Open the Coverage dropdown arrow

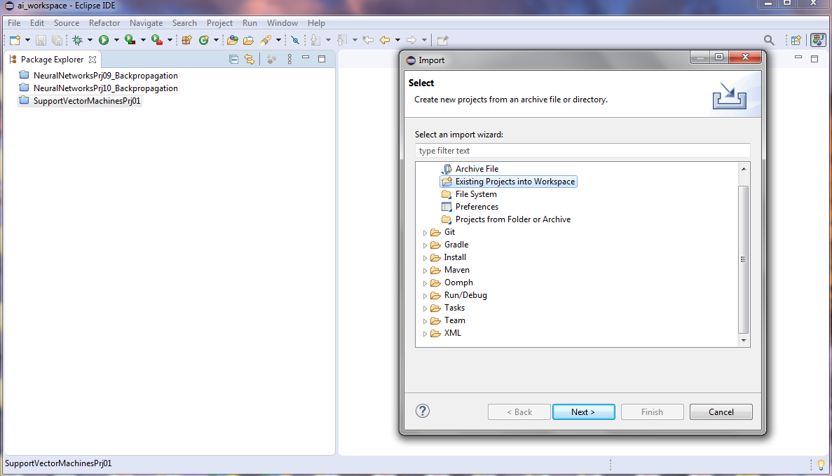(x=143, y=40)
